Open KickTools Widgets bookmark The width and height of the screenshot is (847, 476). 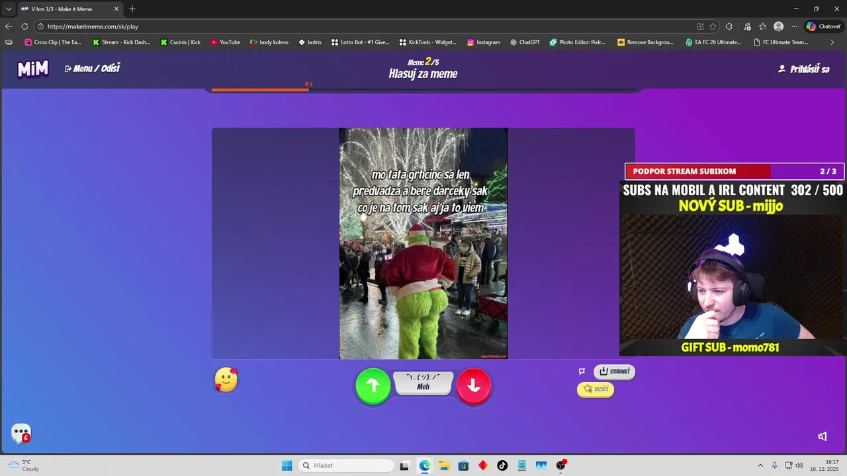point(428,42)
